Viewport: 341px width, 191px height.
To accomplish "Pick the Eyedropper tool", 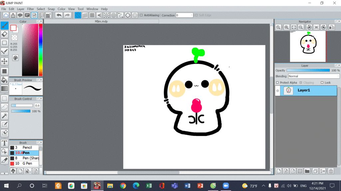I will [4, 160].
